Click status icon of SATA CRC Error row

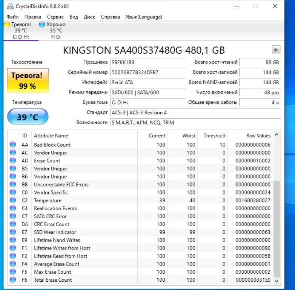coord(12,216)
